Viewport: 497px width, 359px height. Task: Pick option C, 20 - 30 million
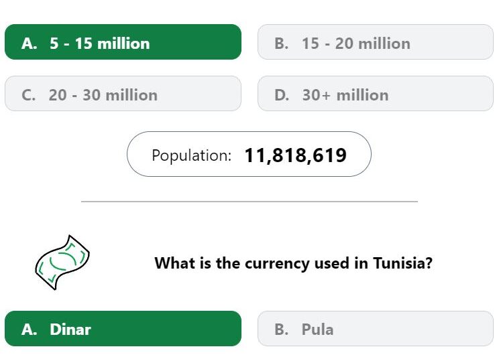pos(123,93)
